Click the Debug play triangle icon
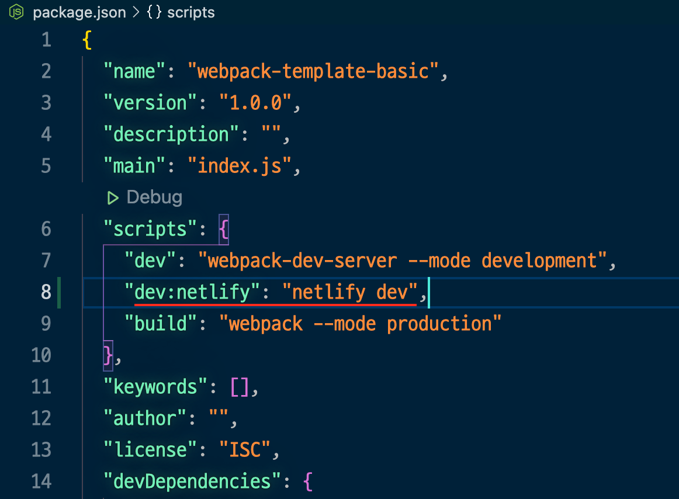679x499 pixels. coord(113,198)
